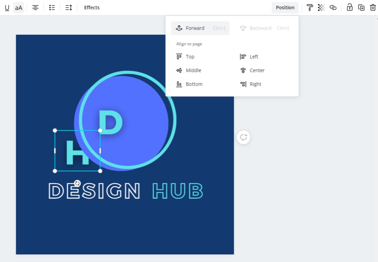Click the Bottom alignment icon
The image size is (378, 262).
pyautogui.click(x=179, y=84)
